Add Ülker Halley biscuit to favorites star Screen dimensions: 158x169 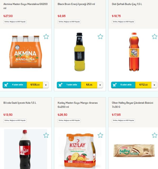[155, 135]
